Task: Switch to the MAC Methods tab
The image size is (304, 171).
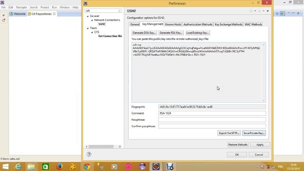Action: [253, 24]
